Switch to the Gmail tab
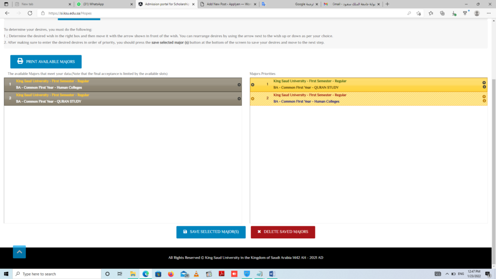496x279 pixels. click(x=352, y=4)
